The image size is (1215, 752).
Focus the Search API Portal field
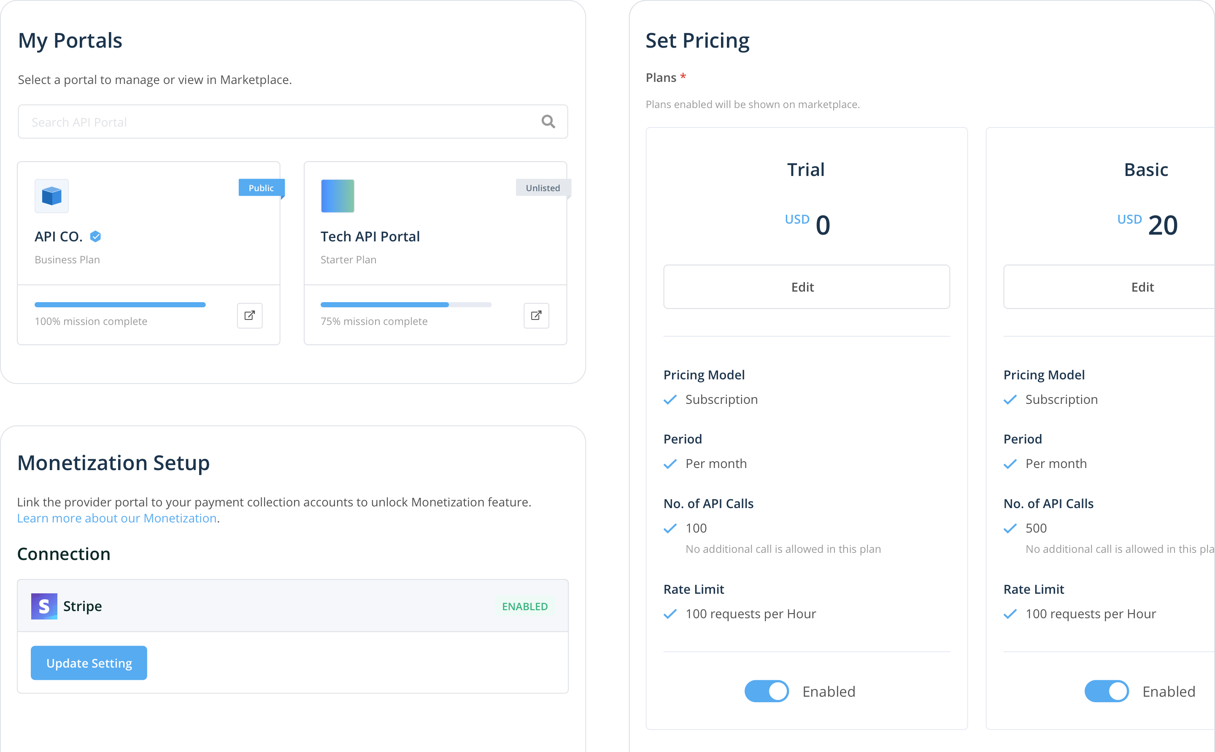tap(278, 122)
